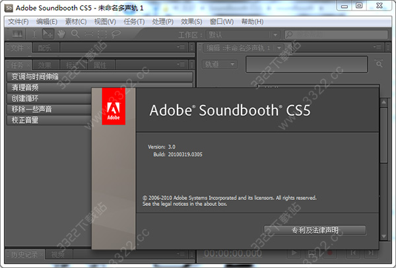Viewport: 396px width, 268px height.
Task: Select the Lasso tool
Action: point(116,34)
